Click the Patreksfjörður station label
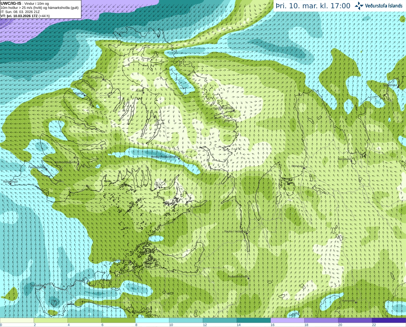Screen dimensions: 406x327 coord(37,167)
